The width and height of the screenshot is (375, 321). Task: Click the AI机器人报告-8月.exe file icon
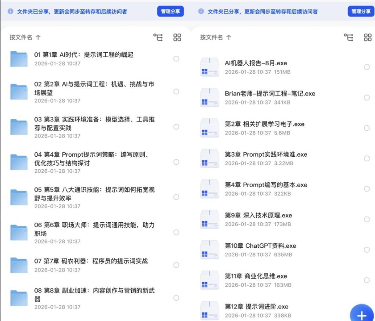[x=209, y=67]
